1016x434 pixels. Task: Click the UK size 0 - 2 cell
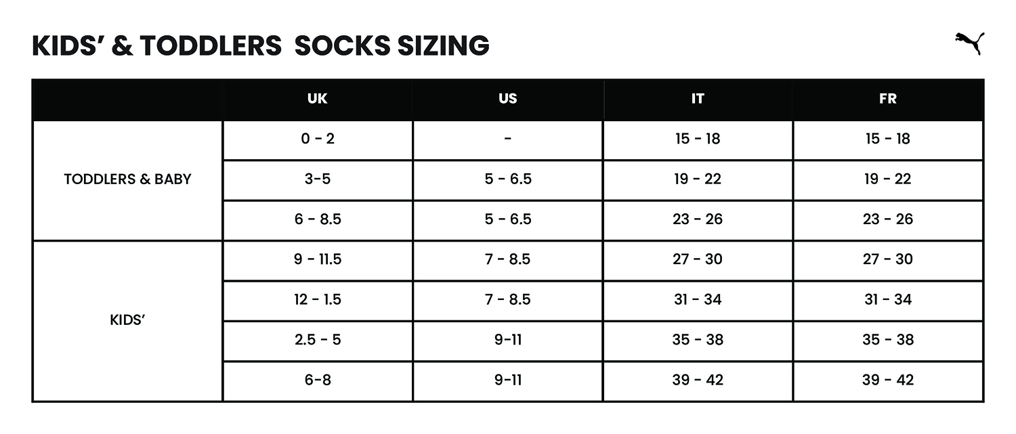(x=318, y=139)
